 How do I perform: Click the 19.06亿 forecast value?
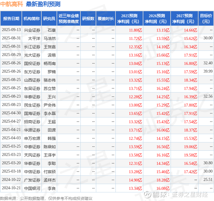[x=190, y=147]
